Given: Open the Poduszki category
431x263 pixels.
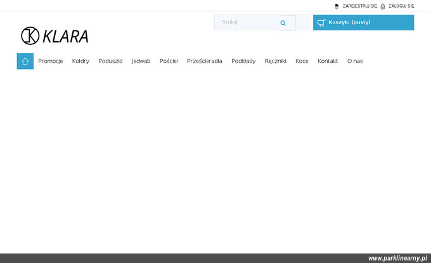Looking at the screenshot, I should tap(110, 61).
